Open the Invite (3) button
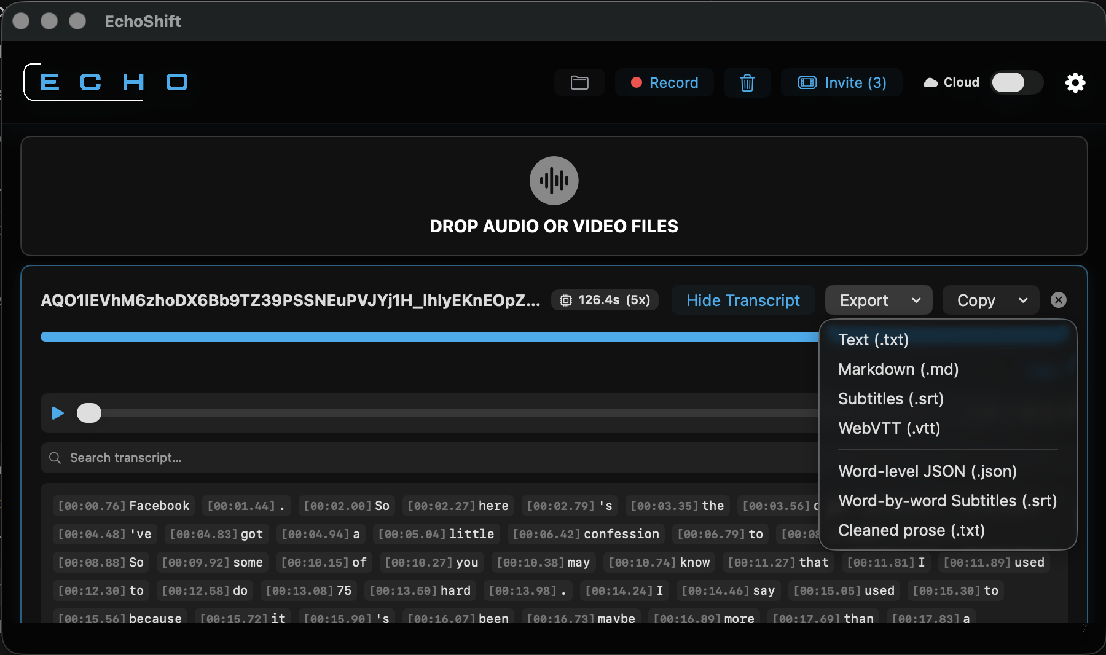Screen dimensions: 1106x655 tap(842, 82)
